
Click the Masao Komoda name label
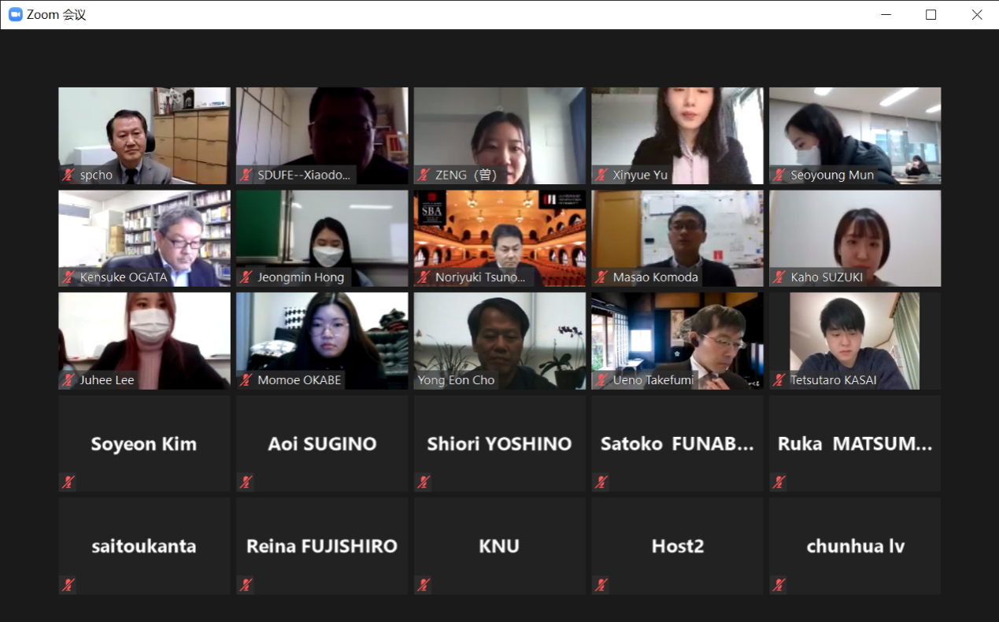(x=655, y=277)
